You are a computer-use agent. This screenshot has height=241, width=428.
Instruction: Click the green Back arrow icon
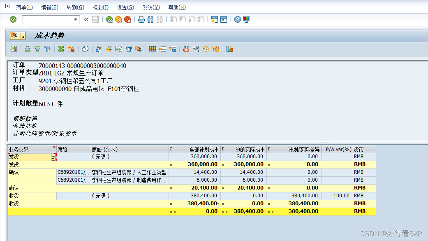pyautogui.click(x=109, y=19)
